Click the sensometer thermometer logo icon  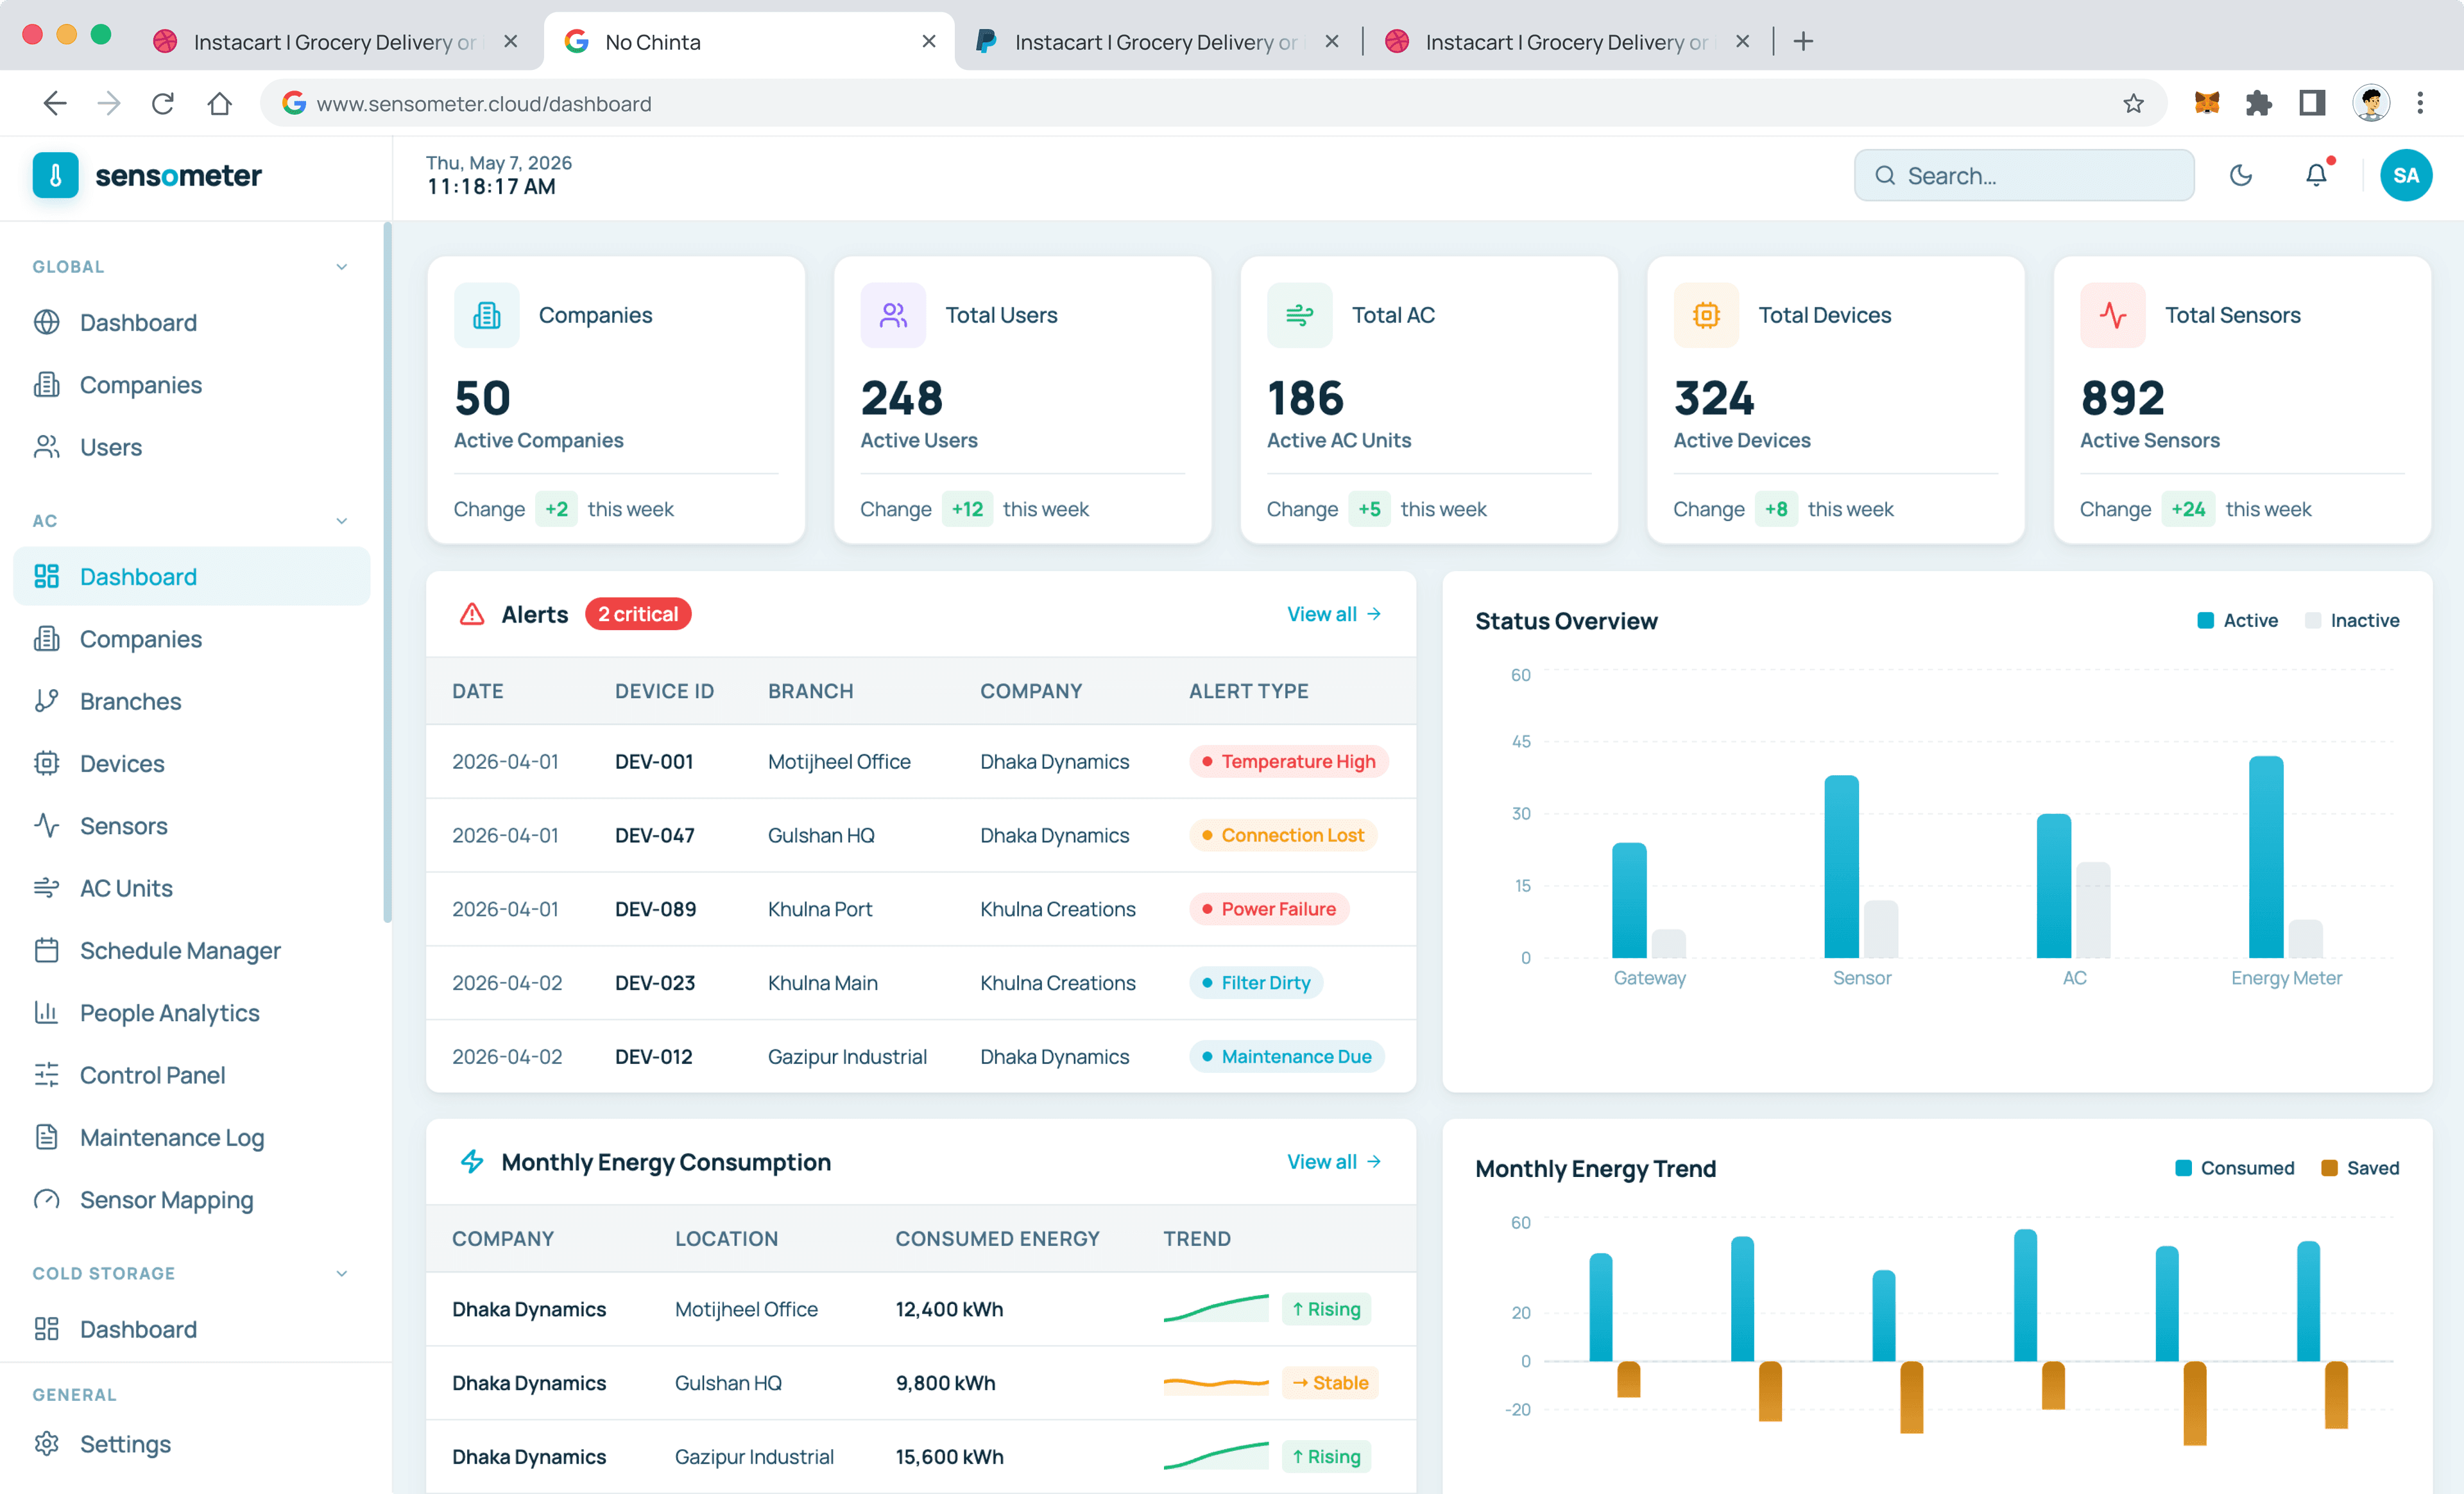point(56,175)
